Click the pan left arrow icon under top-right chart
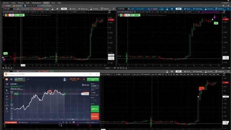This screenshot has width=231, height=130. point(118,68)
